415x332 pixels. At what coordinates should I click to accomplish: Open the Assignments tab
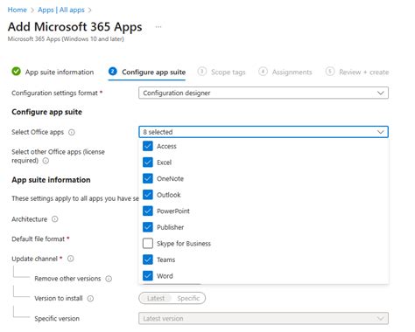pos(285,72)
